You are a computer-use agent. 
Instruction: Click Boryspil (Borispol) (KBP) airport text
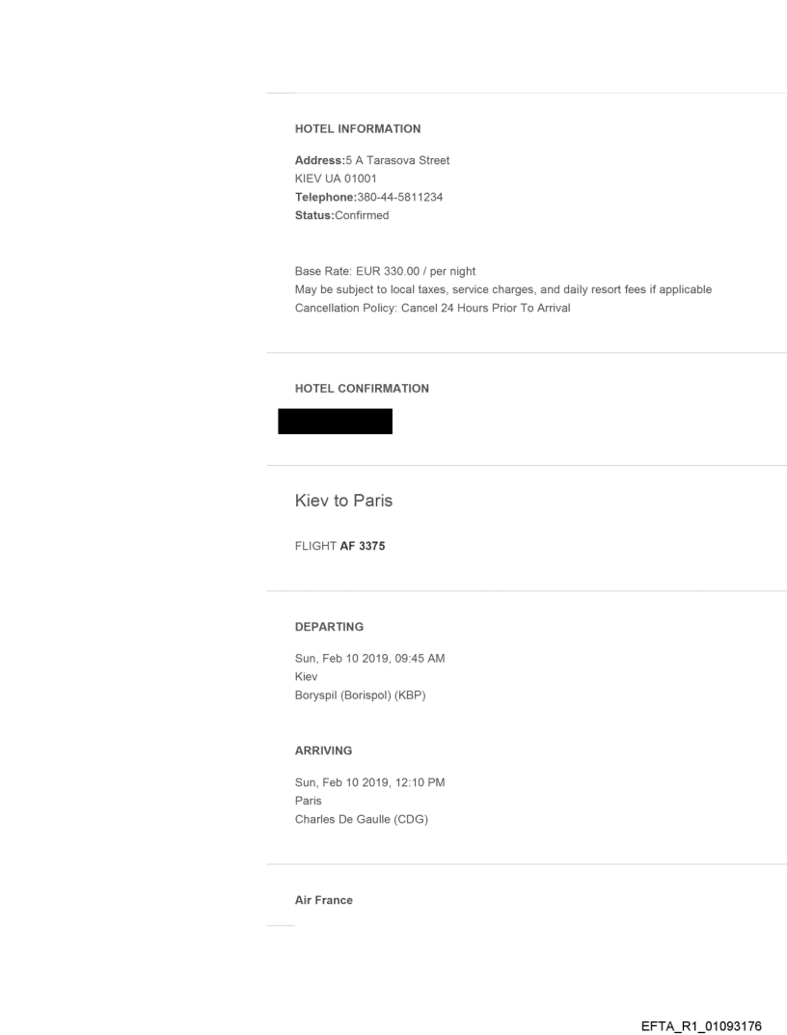point(360,695)
